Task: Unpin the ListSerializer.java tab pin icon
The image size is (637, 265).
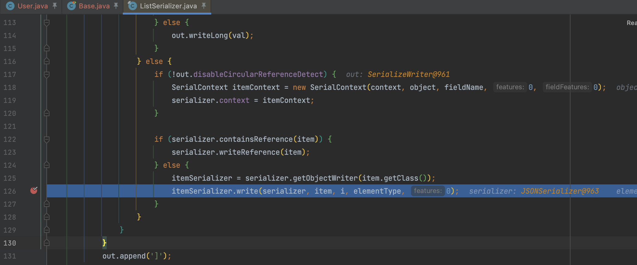Action: (203, 6)
